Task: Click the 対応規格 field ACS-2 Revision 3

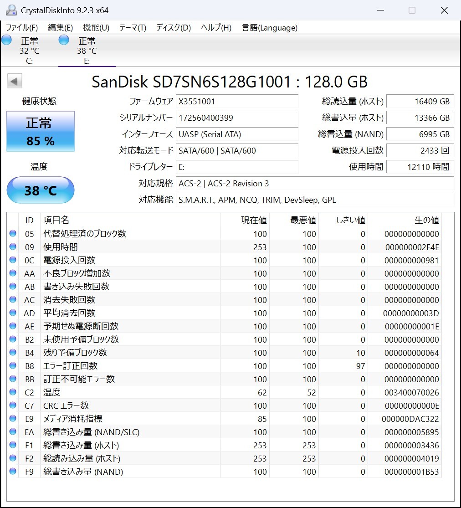Action: tap(315, 183)
